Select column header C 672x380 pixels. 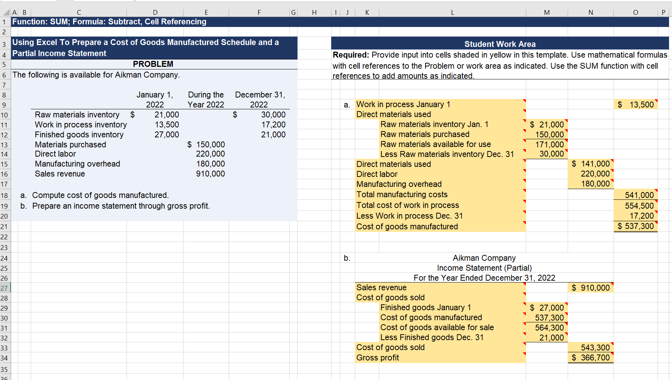pos(79,12)
